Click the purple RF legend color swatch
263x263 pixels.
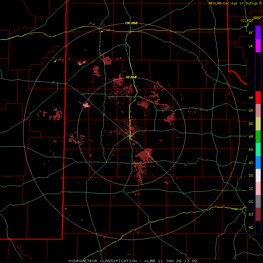[x=258, y=33]
